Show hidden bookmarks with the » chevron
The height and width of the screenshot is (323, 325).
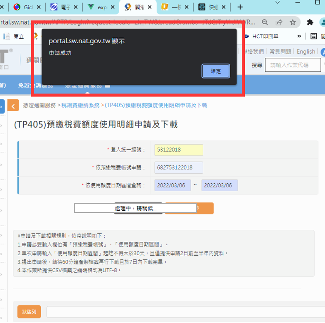click(299, 37)
